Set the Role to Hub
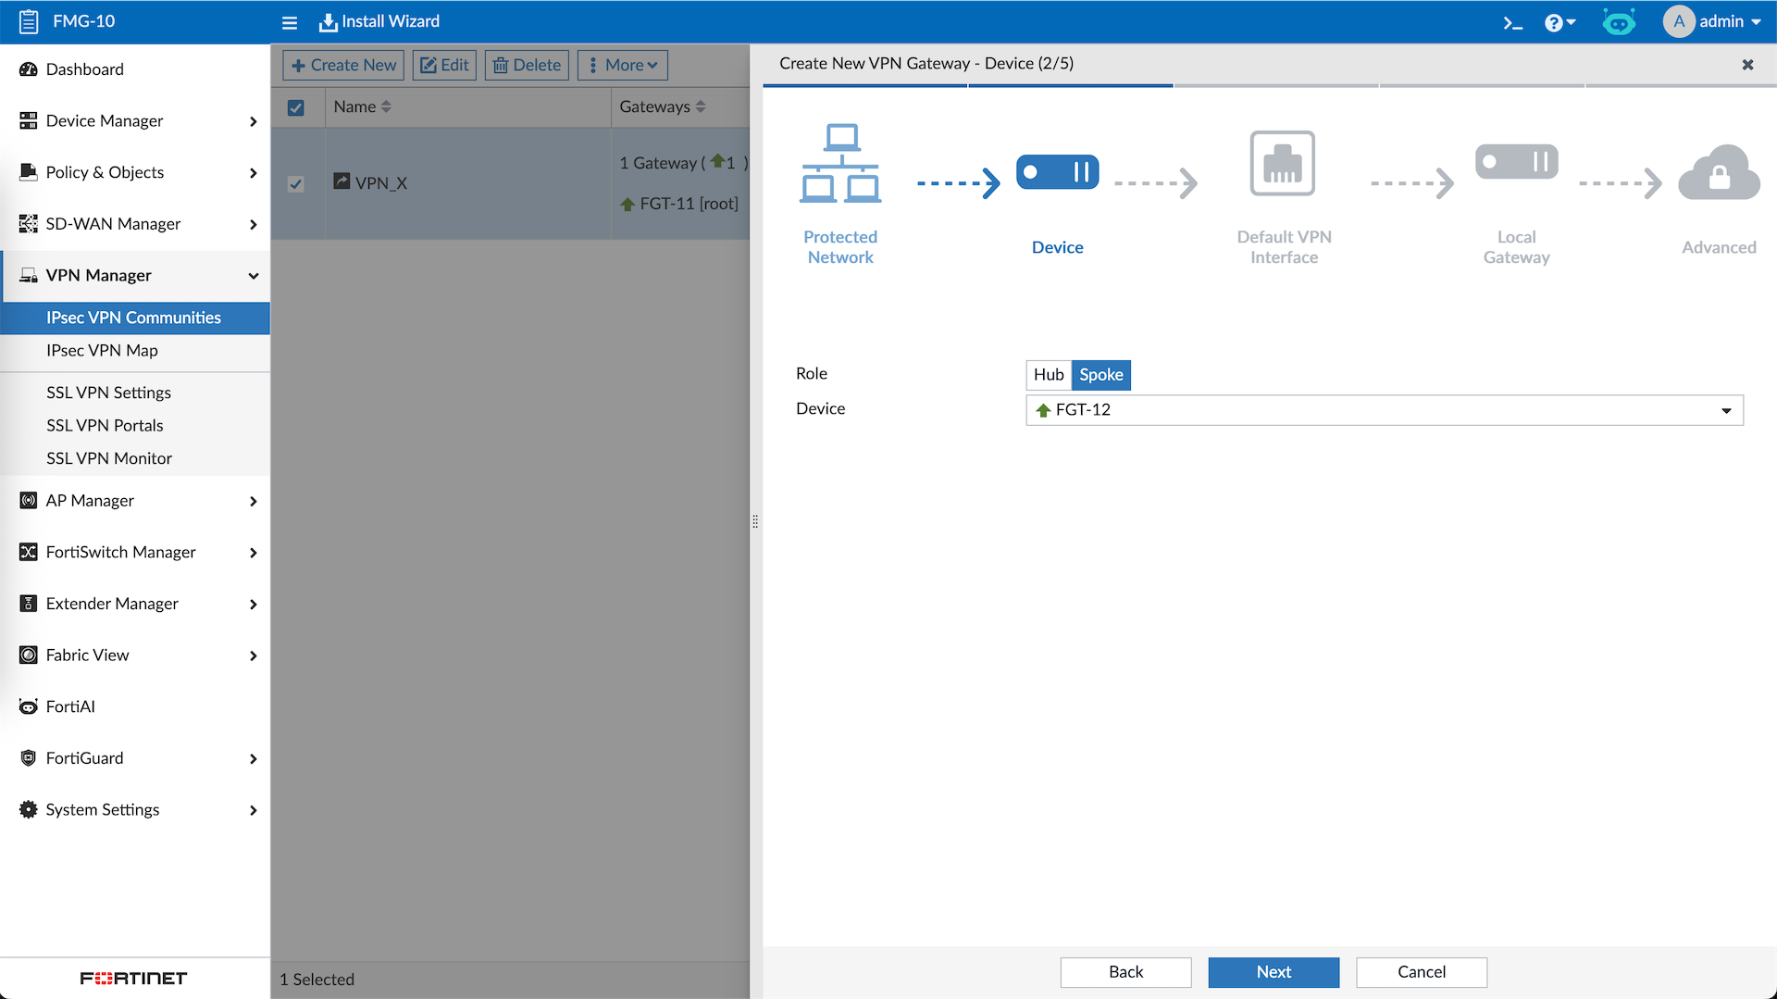The width and height of the screenshot is (1777, 999). click(1049, 375)
